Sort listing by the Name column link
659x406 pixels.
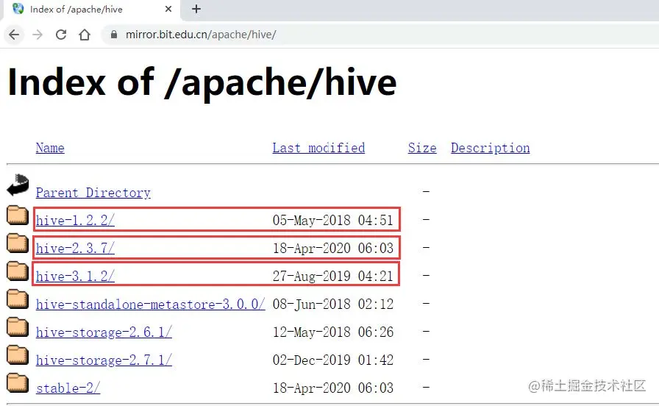click(x=50, y=148)
